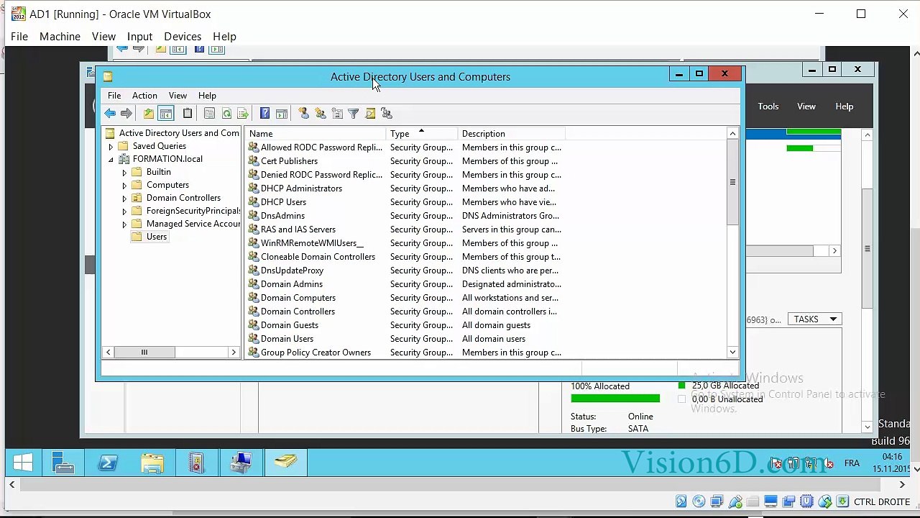Click the list vertical scrollbar thumb
Viewport: 920px width, 518px height.
point(732,182)
